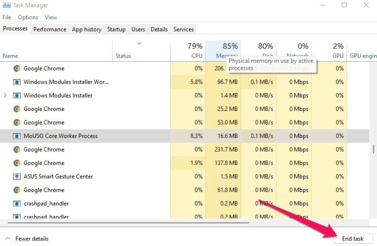Switch to the Performance tab

50,29
